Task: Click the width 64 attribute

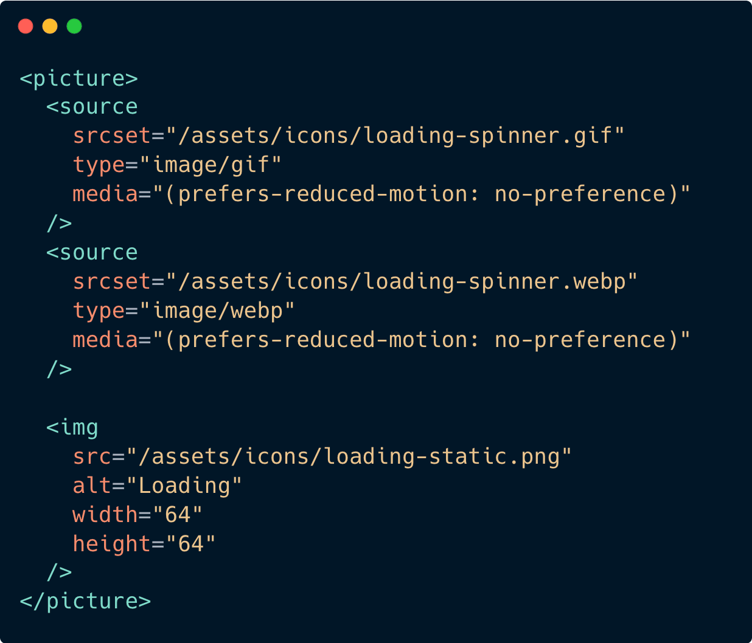Action: 138,515
